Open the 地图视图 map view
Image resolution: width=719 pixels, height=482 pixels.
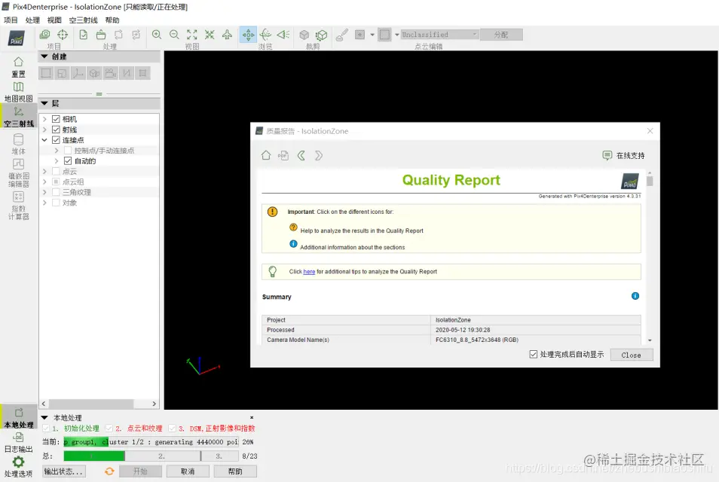pyautogui.click(x=18, y=92)
